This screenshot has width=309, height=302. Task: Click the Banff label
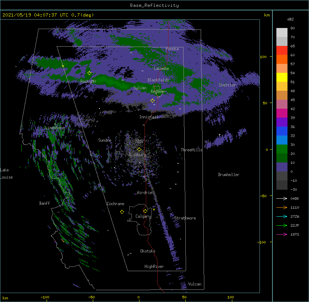(x=44, y=203)
